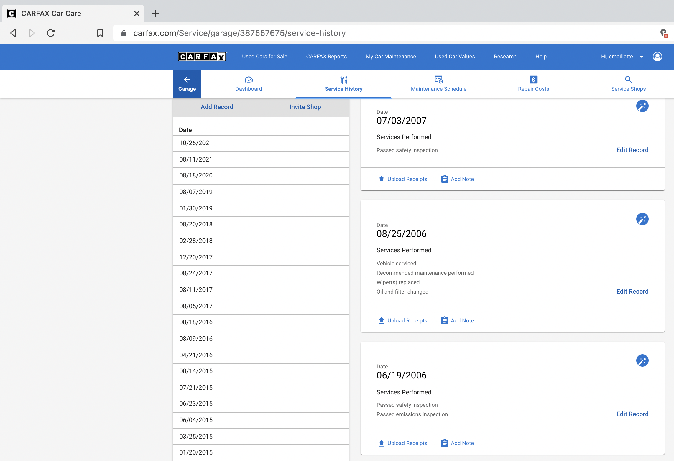674x461 pixels.
Task: Select the 02/28/2018 date row
Action: pos(261,241)
